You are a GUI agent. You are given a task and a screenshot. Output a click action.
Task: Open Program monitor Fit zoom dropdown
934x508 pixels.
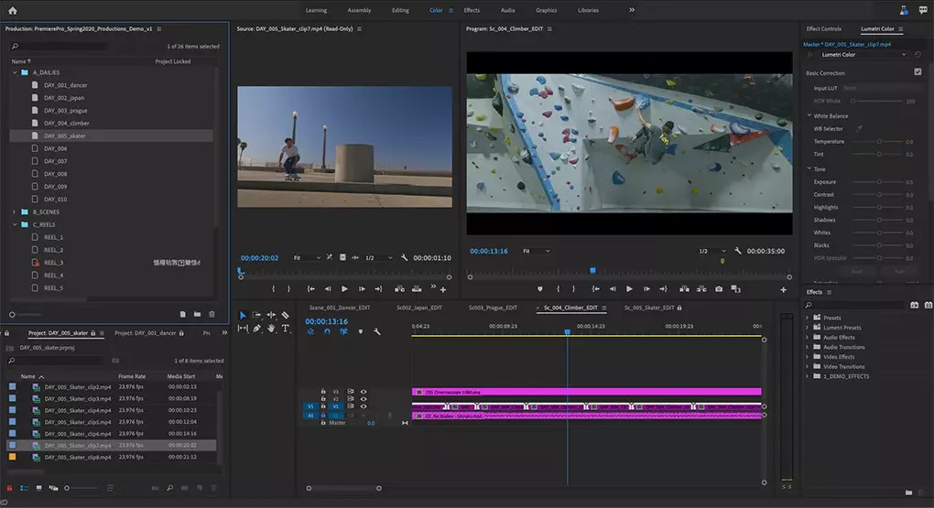tap(536, 252)
